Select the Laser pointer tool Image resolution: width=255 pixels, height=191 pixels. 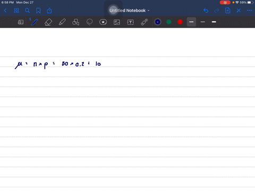[144, 22]
